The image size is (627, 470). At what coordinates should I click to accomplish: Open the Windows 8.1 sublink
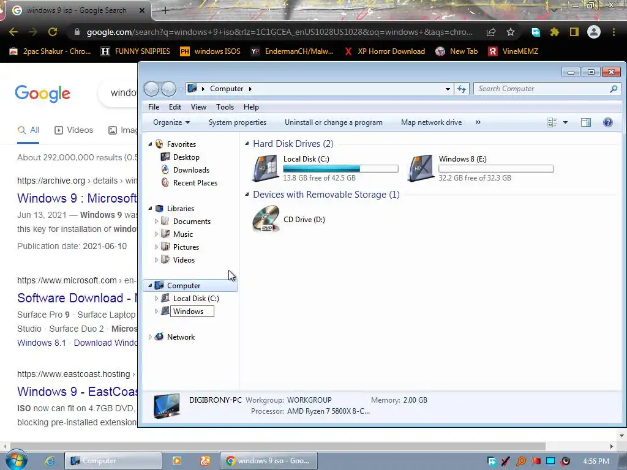pyautogui.click(x=42, y=343)
